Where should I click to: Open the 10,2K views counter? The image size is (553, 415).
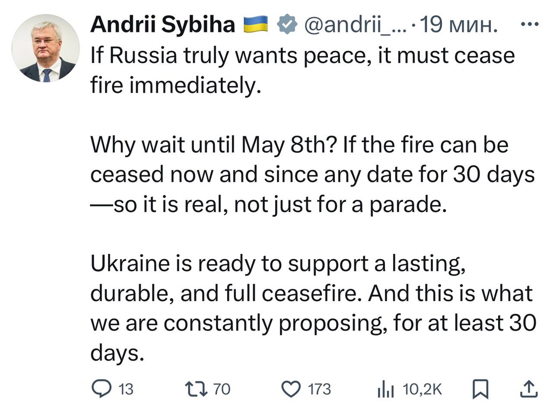pyautogui.click(x=422, y=389)
